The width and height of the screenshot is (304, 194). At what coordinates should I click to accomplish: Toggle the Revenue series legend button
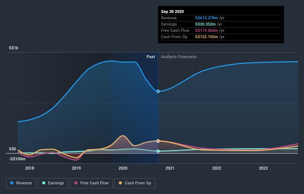(x=21, y=183)
